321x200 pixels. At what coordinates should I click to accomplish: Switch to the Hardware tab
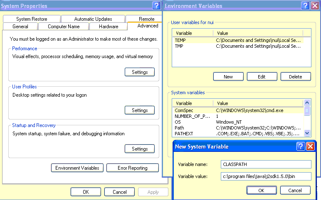(x=109, y=27)
